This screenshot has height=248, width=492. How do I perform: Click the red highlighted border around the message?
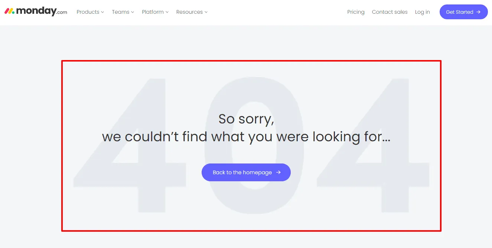(251, 60)
